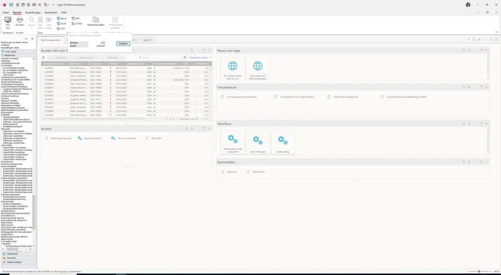Select the Rechnungswesen dashboard tab

pos(51,40)
